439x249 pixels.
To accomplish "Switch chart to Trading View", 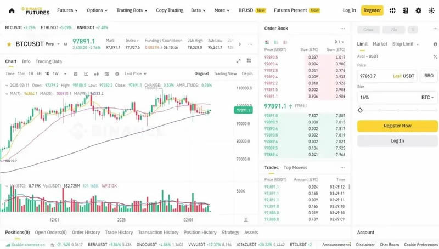I will pyautogui.click(x=225, y=73).
